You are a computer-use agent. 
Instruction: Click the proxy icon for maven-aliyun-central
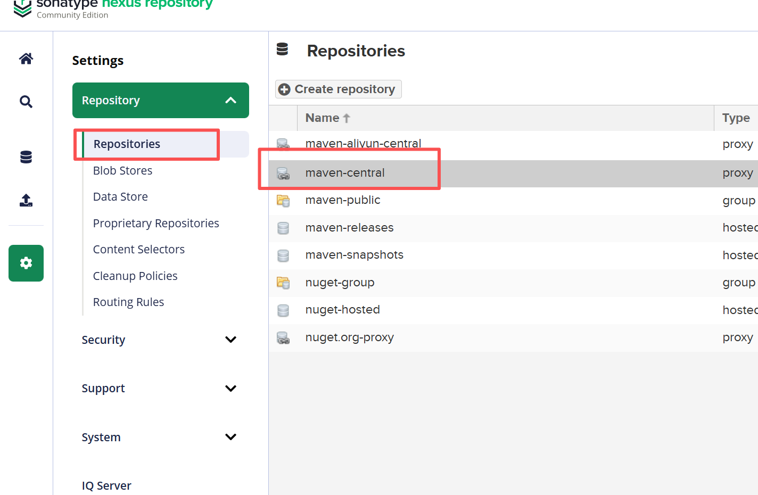pos(283,144)
